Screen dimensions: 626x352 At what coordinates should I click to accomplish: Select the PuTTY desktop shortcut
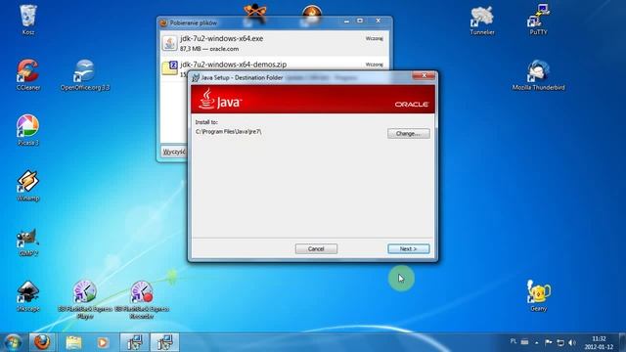pyautogui.click(x=538, y=20)
